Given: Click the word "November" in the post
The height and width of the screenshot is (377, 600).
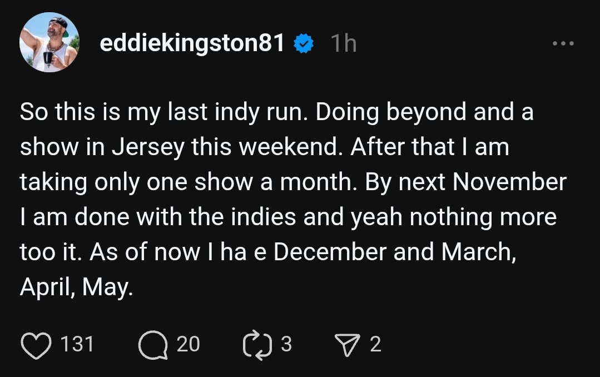Looking at the screenshot, I should [x=510, y=182].
